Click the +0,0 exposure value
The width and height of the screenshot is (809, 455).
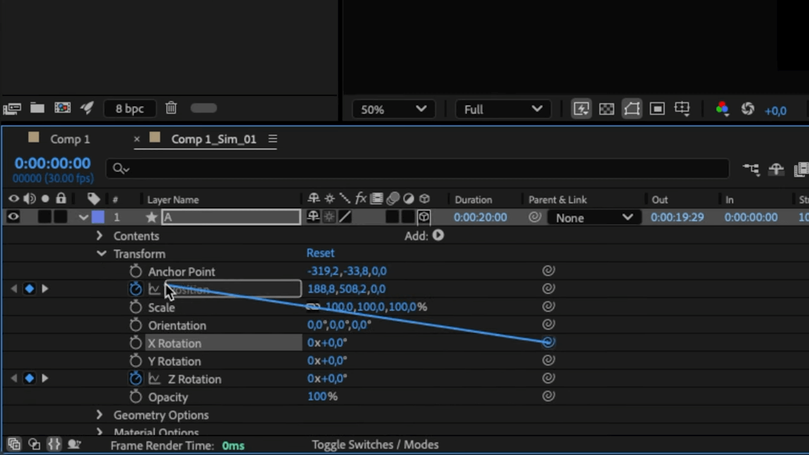[776, 111]
